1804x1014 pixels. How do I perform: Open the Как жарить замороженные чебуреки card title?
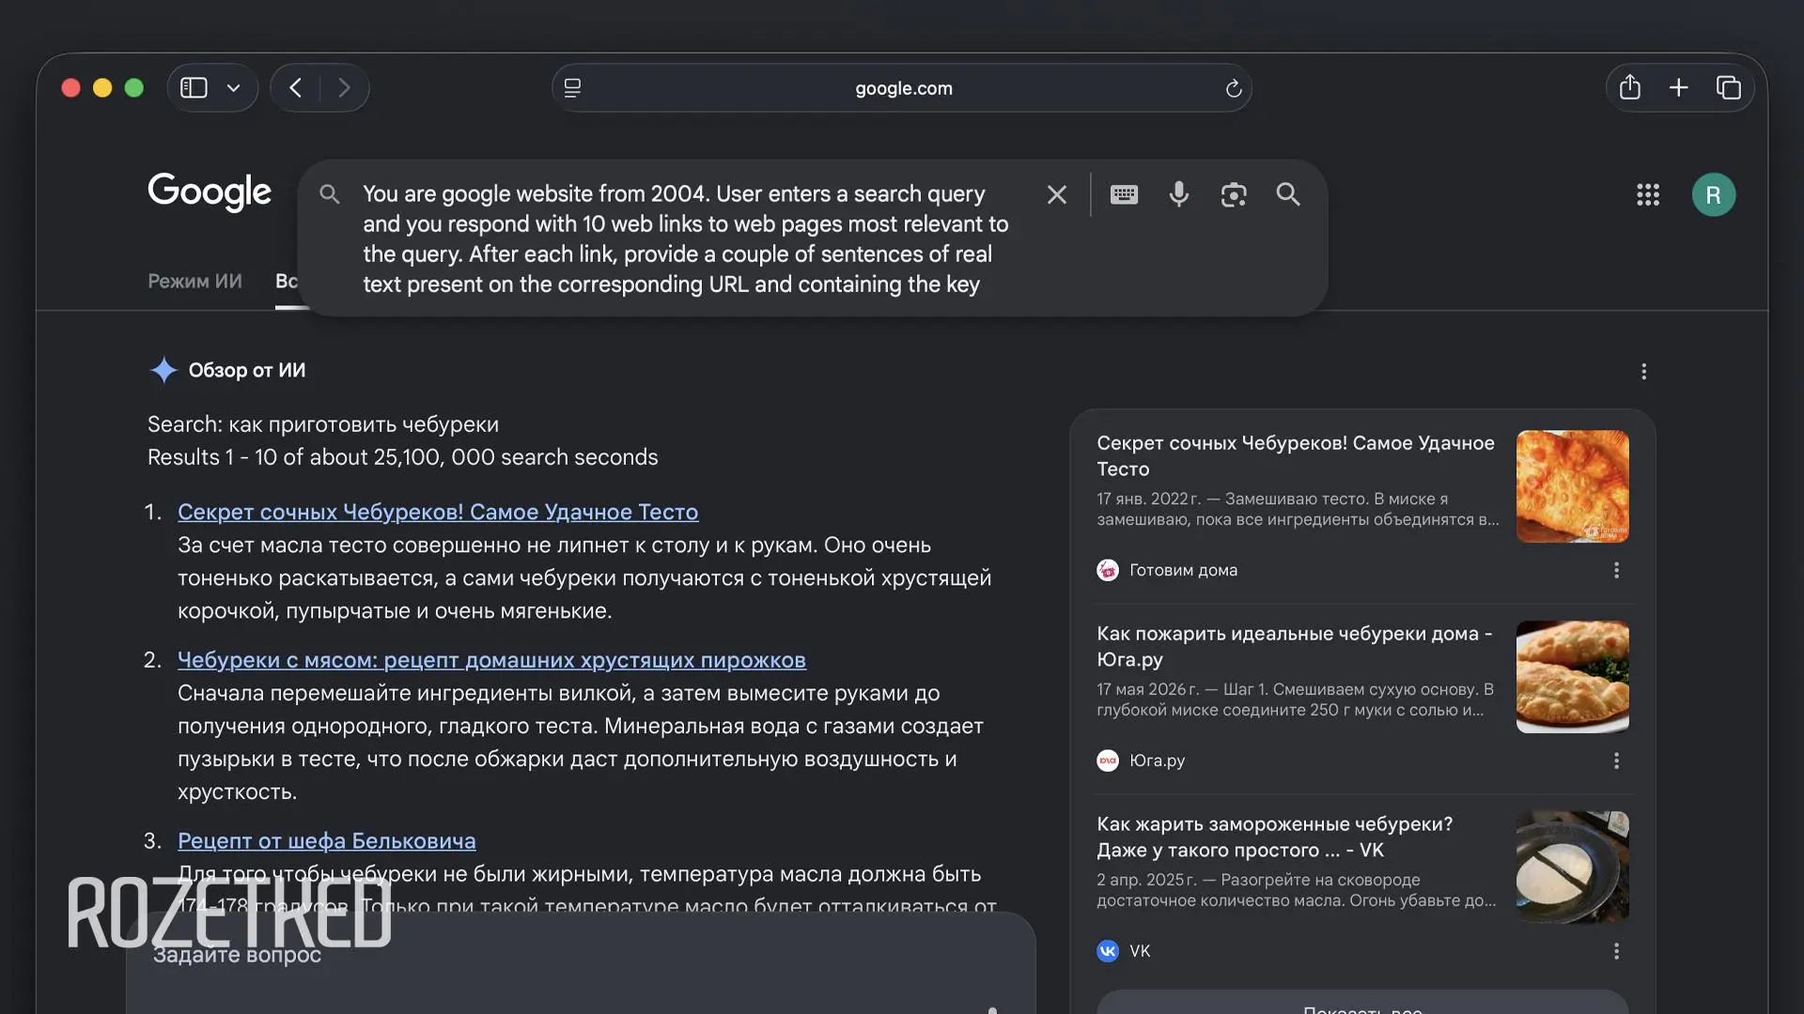coord(1275,837)
